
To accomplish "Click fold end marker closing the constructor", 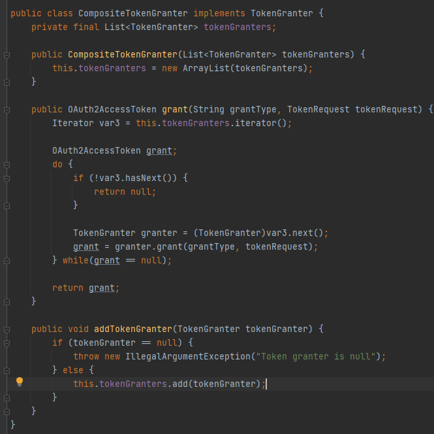I will 7,82.
